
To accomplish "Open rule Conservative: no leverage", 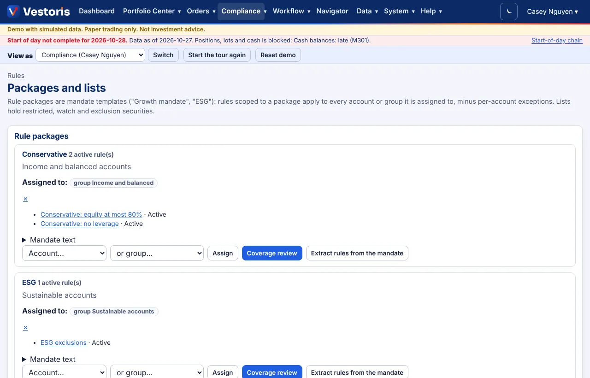I will (x=80, y=224).
